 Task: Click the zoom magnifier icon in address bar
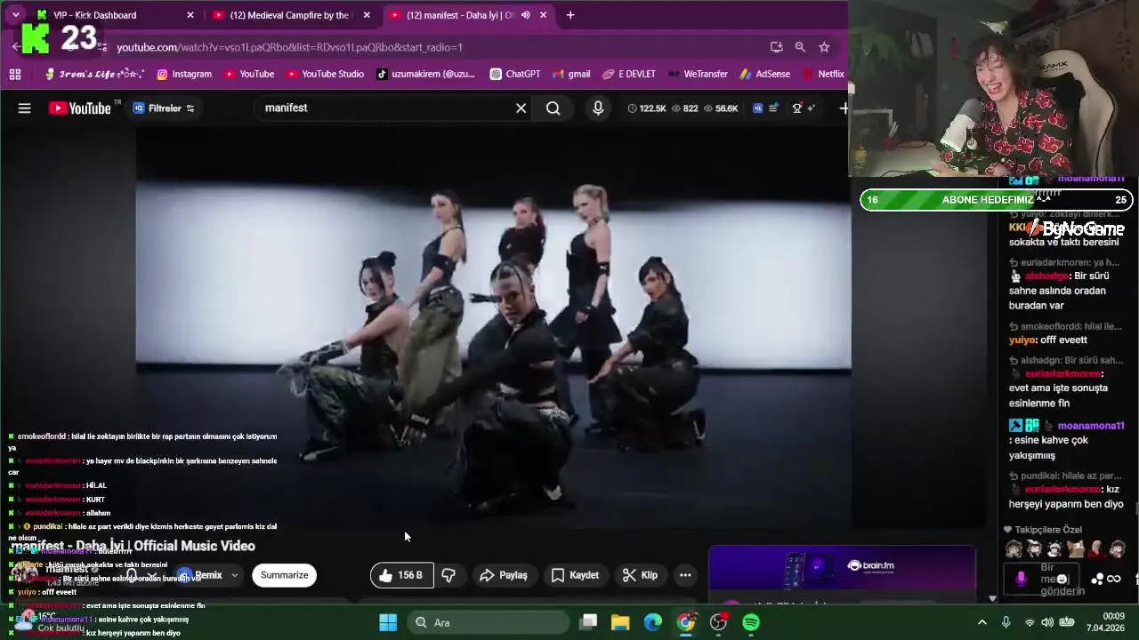tap(800, 47)
